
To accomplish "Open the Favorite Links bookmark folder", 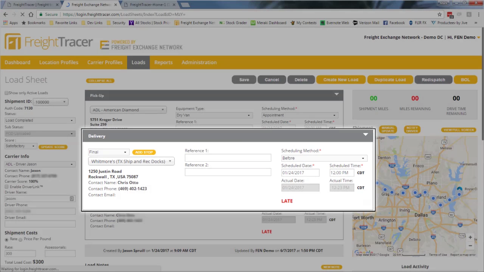I will [x=63, y=23].
